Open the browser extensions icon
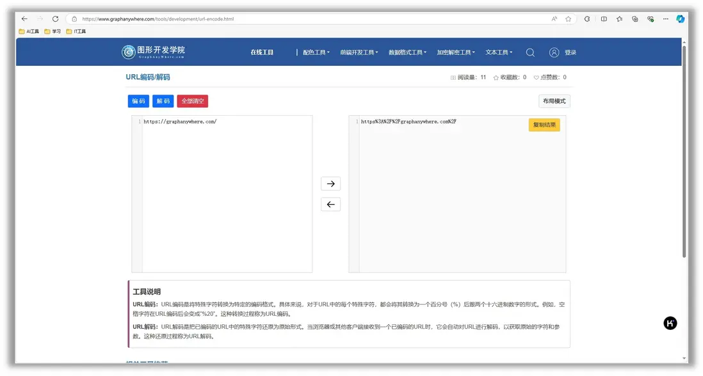Image resolution: width=703 pixels, height=376 pixels. coord(587,19)
